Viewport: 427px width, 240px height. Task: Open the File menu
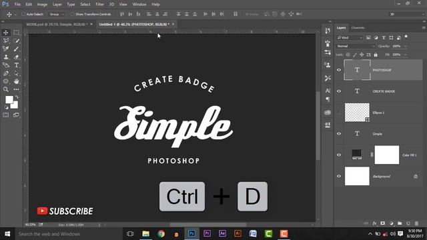tap(17, 5)
